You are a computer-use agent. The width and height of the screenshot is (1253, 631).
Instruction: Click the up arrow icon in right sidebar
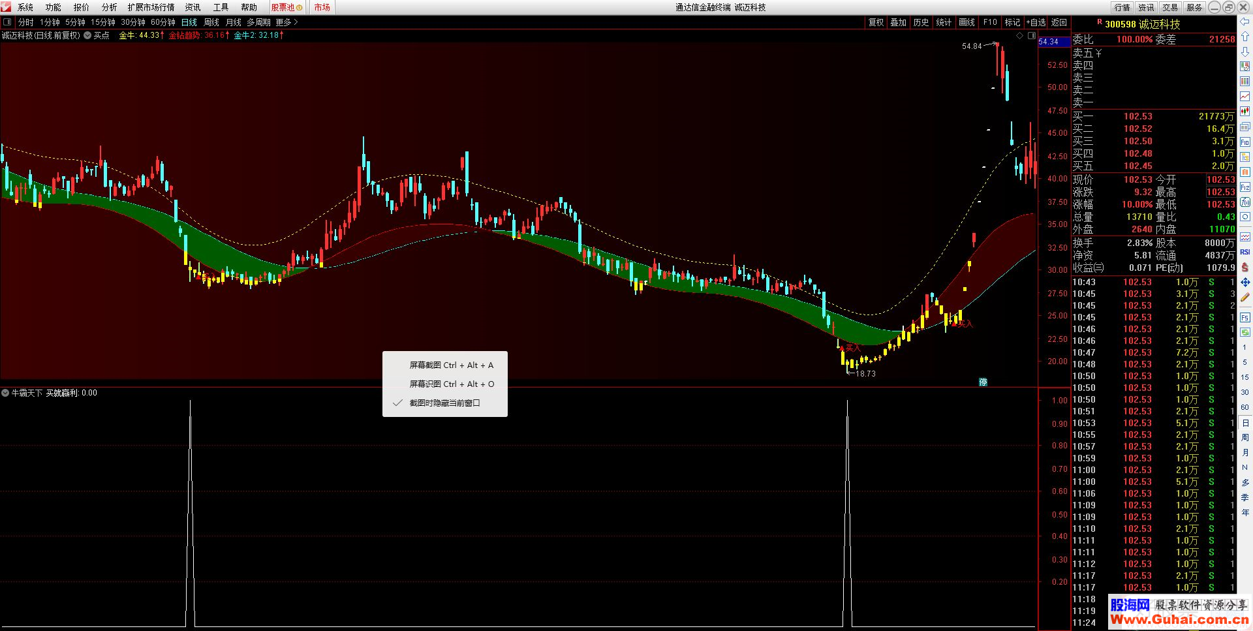[x=1245, y=37]
